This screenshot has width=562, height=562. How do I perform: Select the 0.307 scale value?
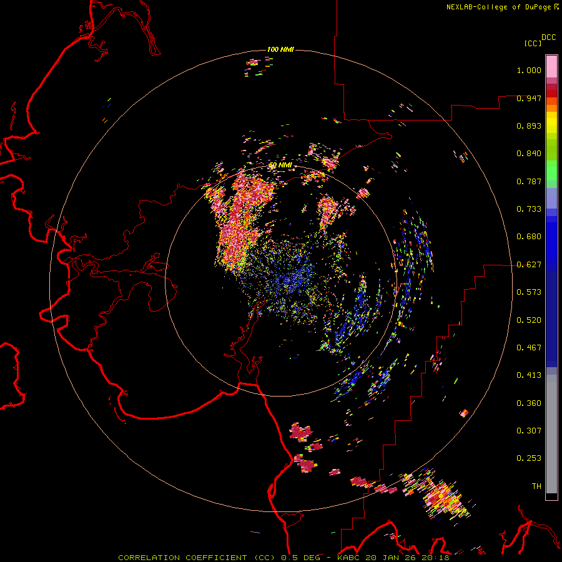[x=529, y=431]
